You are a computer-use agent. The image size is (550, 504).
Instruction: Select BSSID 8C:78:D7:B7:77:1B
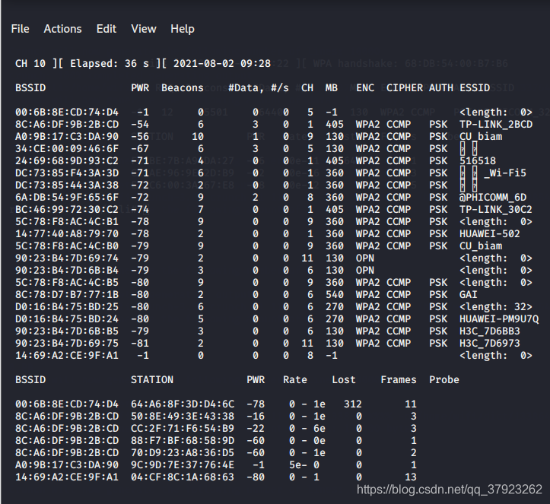(x=67, y=294)
